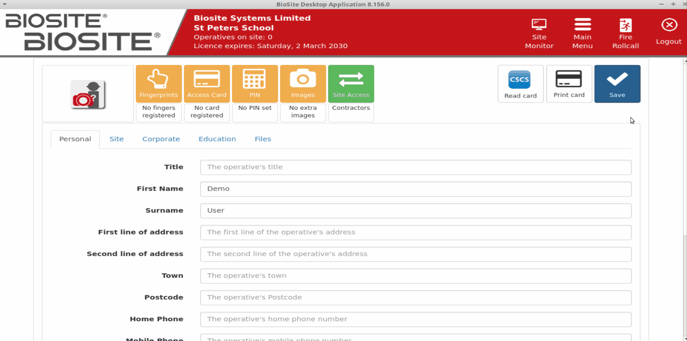Image resolution: width=687 pixels, height=341 pixels.
Task: Focus the Title input field
Action: (416, 167)
